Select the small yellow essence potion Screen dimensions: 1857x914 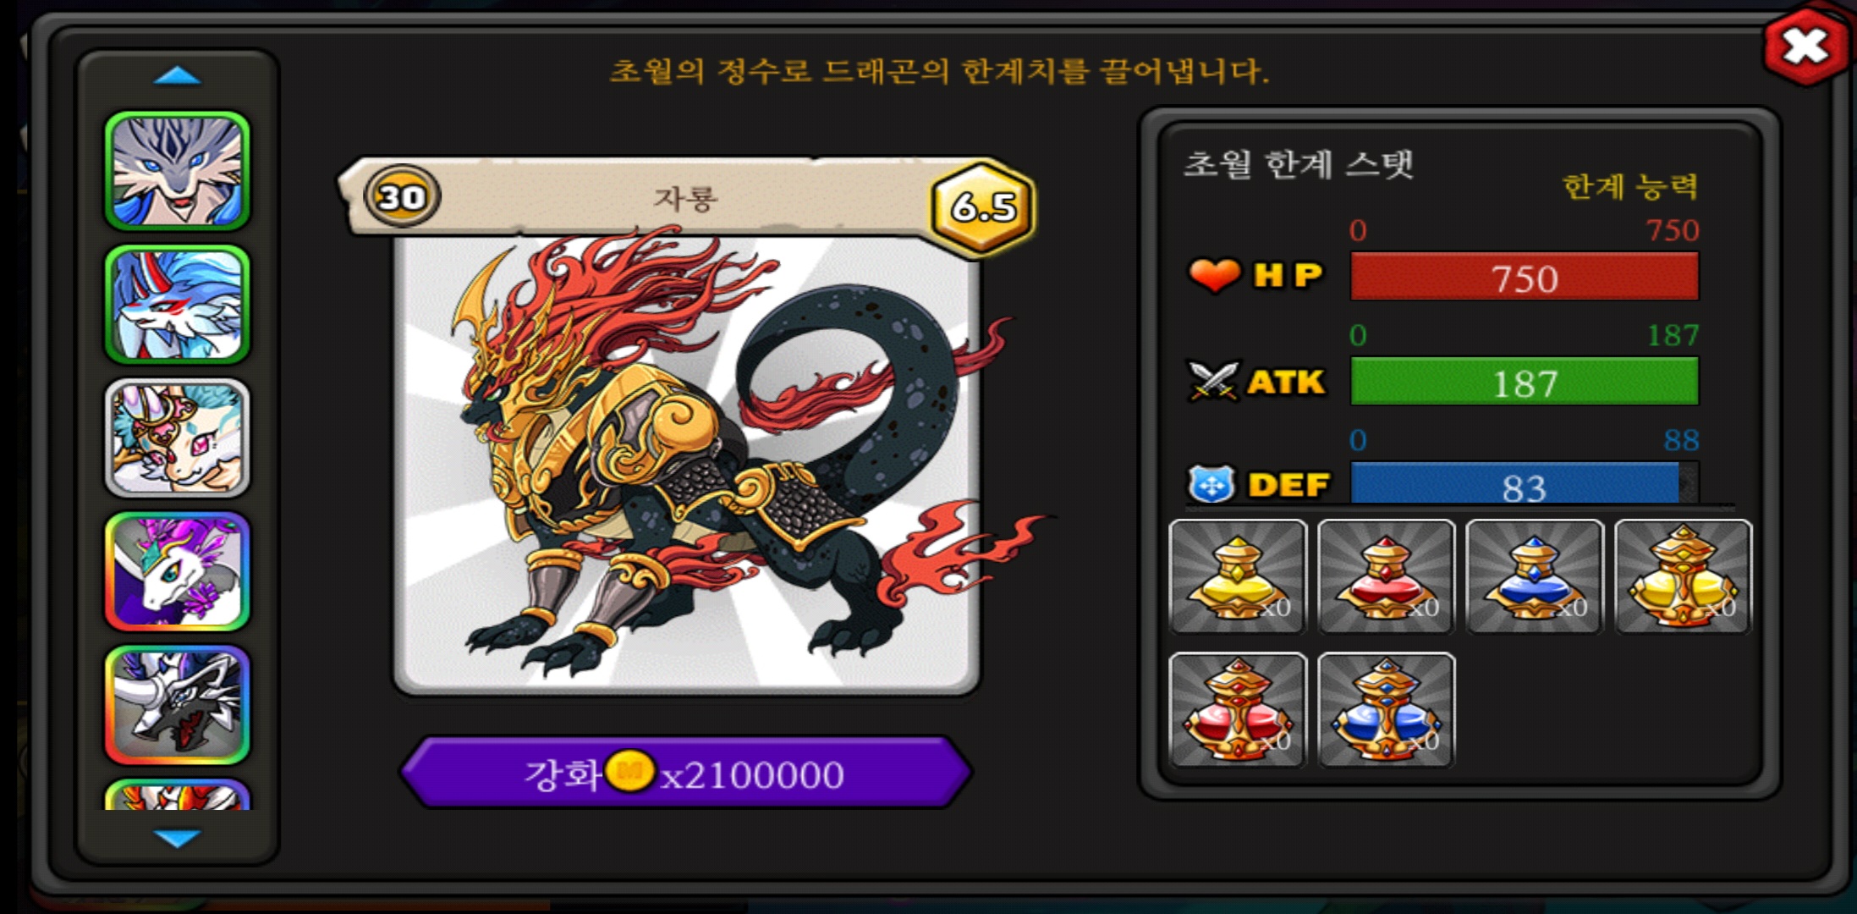click(1238, 576)
